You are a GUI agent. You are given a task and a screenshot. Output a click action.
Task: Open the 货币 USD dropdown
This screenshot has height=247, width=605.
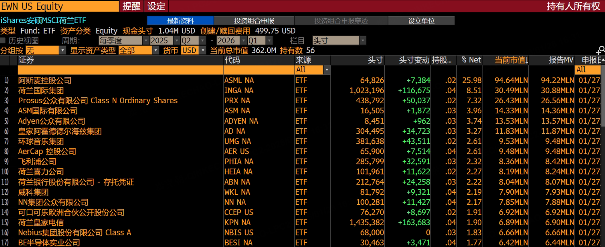tap(193, 51)
